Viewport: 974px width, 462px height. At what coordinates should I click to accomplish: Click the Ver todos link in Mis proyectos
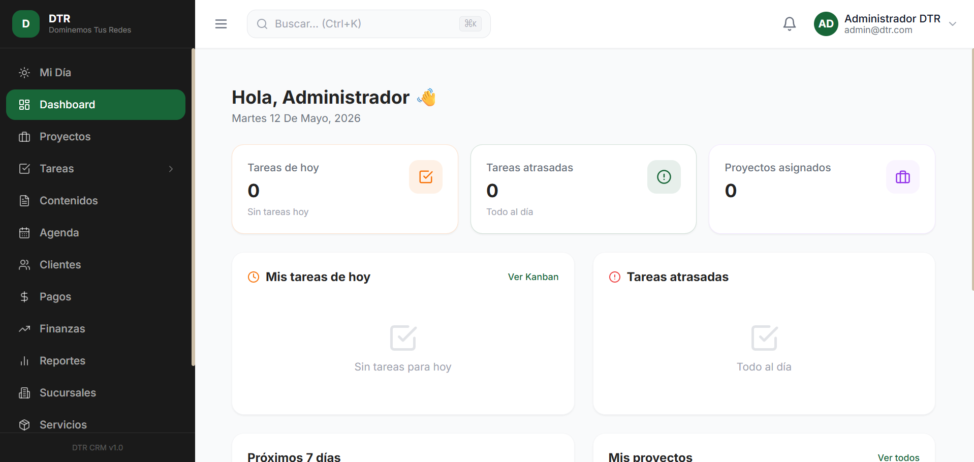[x=898, y=457]
